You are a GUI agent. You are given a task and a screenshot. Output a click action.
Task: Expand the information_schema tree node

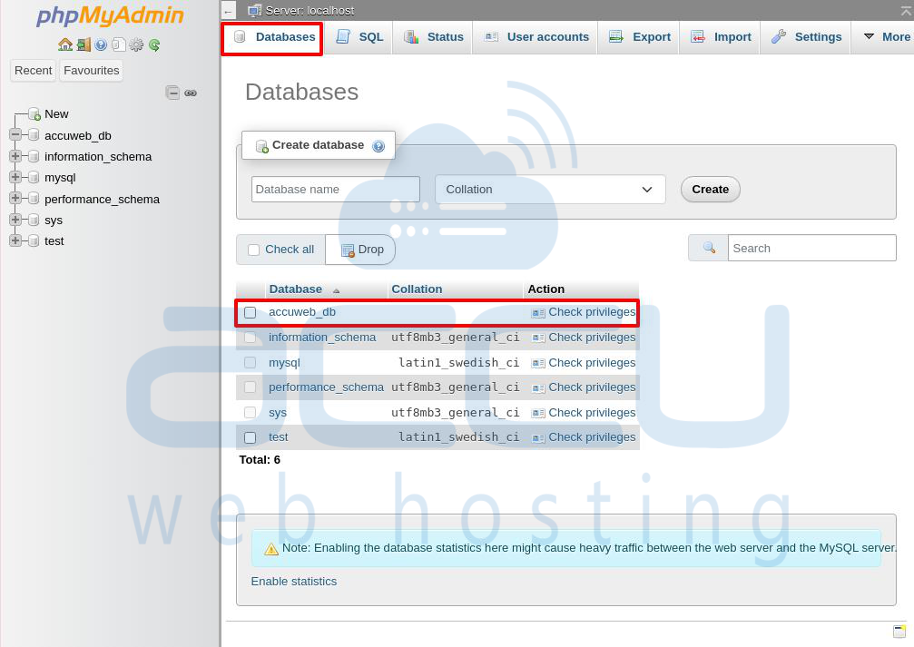[15, 156]
